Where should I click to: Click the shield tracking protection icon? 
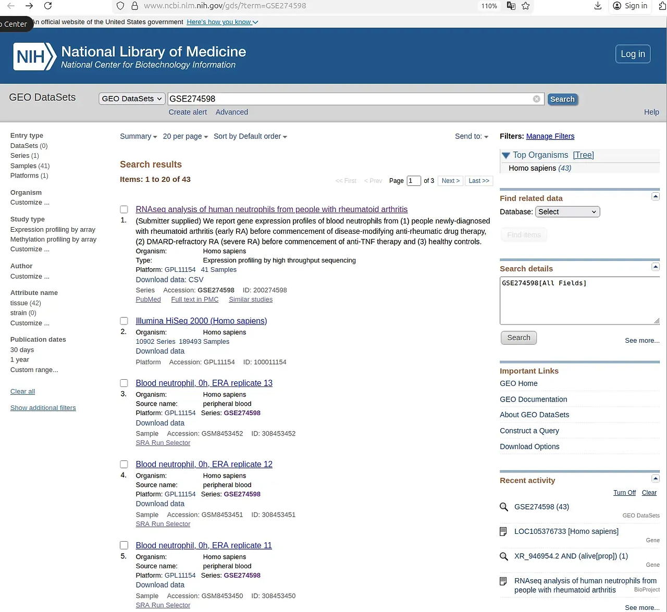tap(120, 6)
